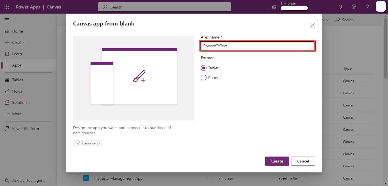
Task: Open the user profile avatar
Action: click(x=381, y=7)
